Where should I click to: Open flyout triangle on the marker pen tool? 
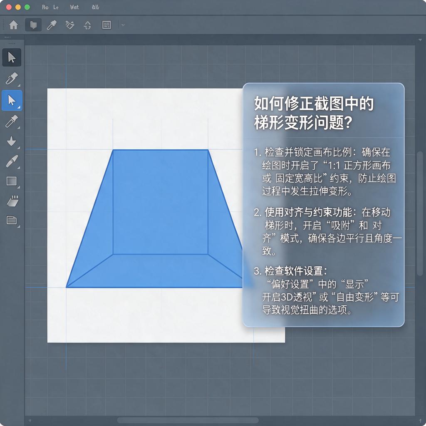coord(19,168)
